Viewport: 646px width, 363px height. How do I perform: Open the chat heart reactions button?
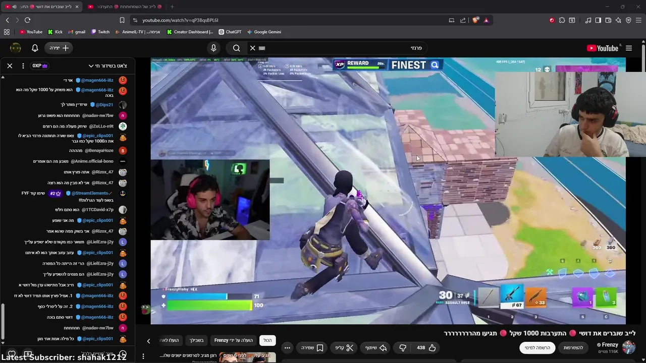pyautogui.click(x=12, y=354)
